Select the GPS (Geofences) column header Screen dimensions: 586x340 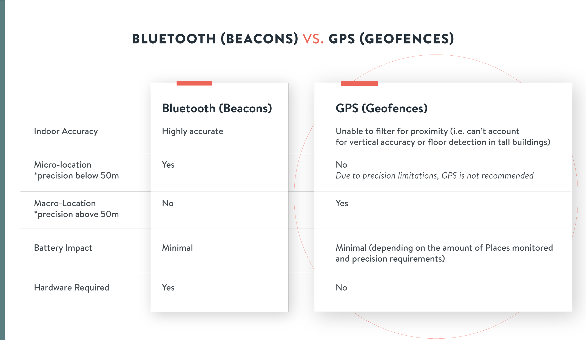[x=382, y=108]
